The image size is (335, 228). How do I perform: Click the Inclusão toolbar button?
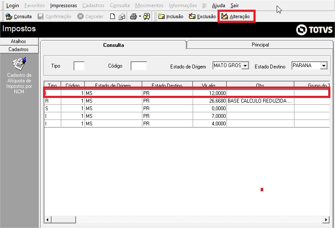(x=171, y=16)
